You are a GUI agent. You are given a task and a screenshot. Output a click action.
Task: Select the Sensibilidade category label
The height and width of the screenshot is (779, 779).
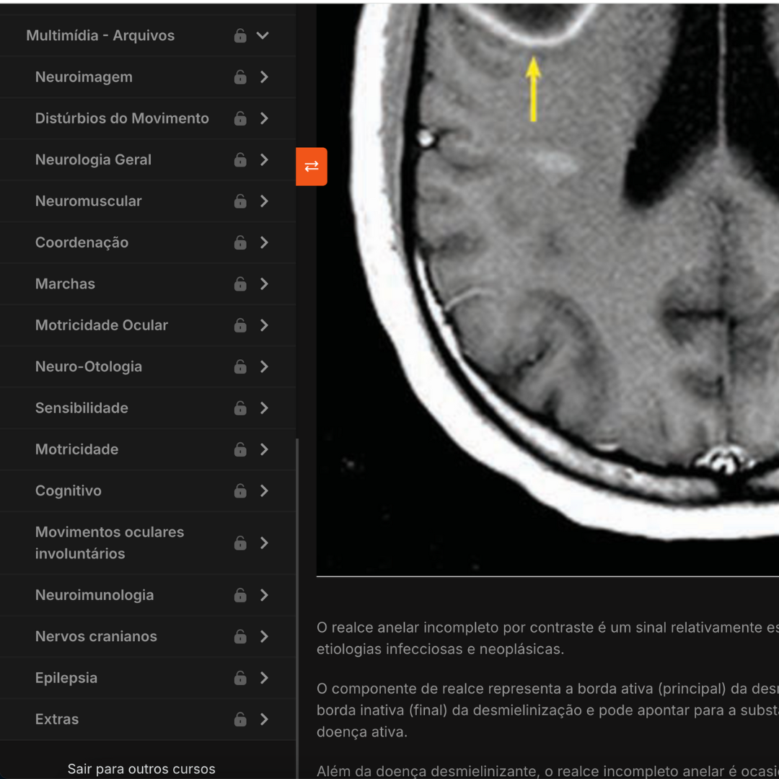(x=82, y=408)
